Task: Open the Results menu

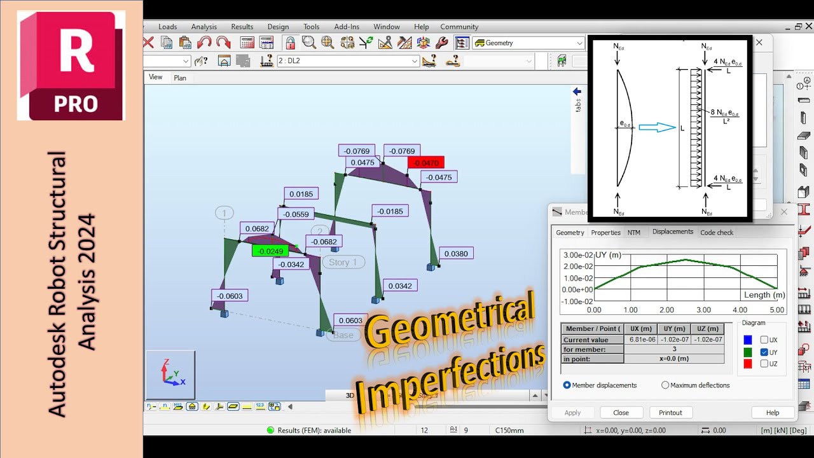Action: click(242, 27)
